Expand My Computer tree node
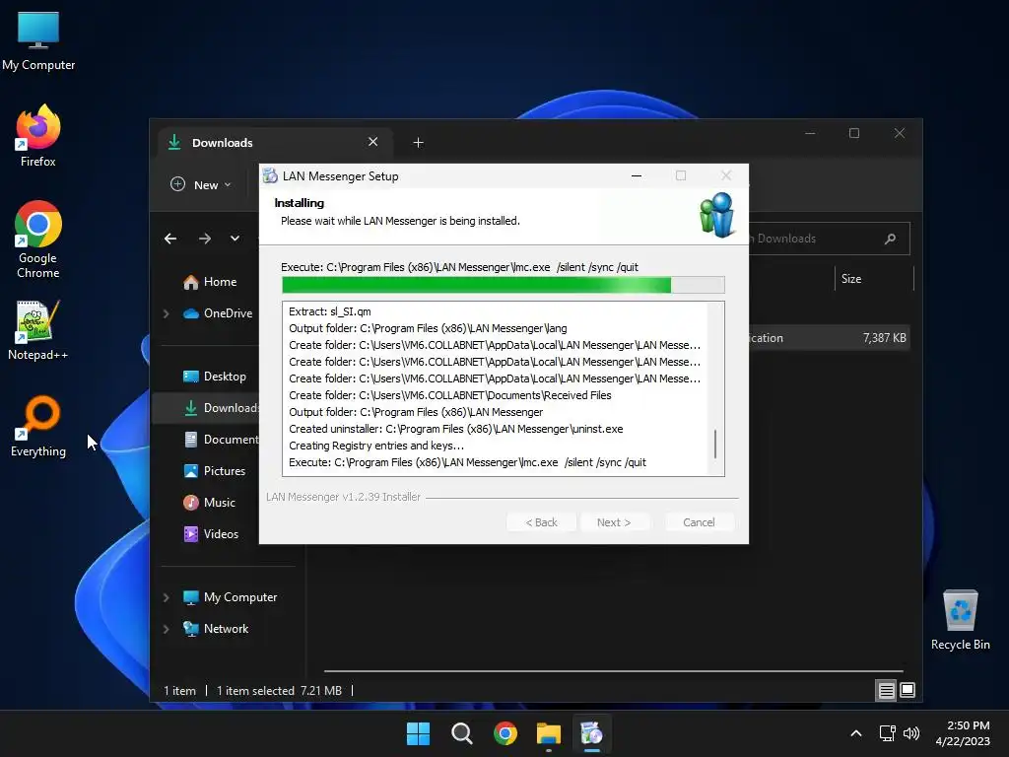This screenshot has height=757, width=1009. click(166, 597)
